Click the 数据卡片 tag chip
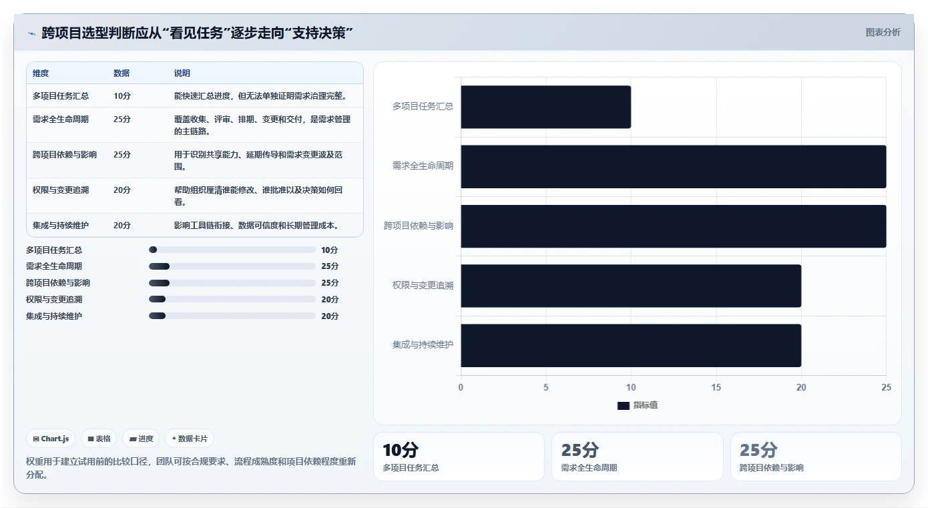Screen dimensions: 928x508 click(x=190, y=439)
